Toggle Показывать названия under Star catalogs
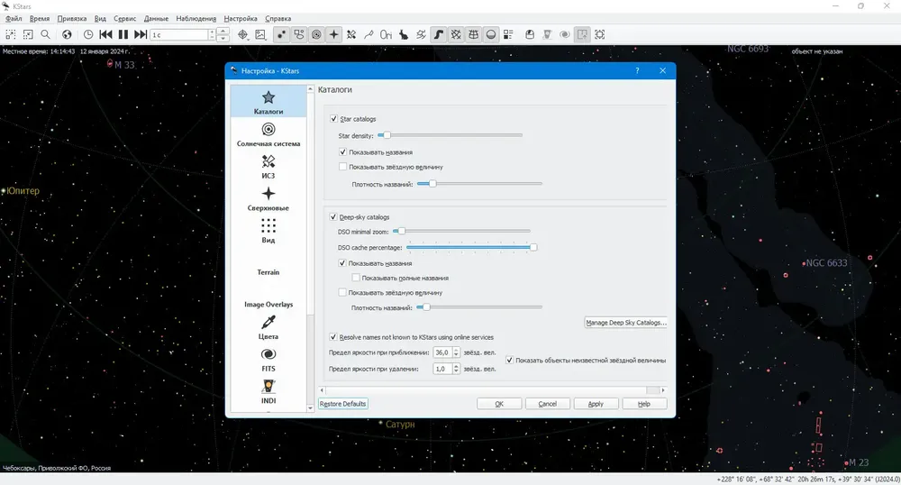901x485 pixels. click(x=343, y=152)
